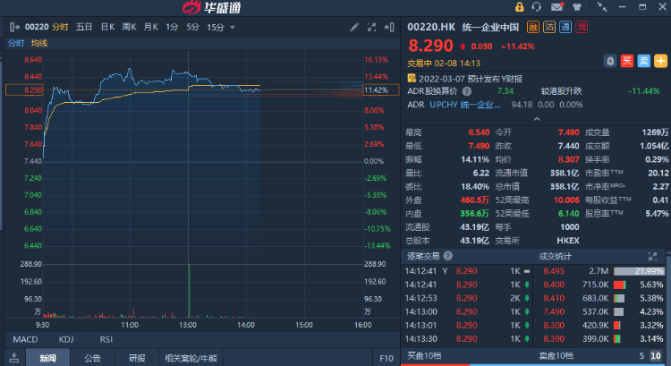Add stock to watchlist plus icon

[660, 61]
